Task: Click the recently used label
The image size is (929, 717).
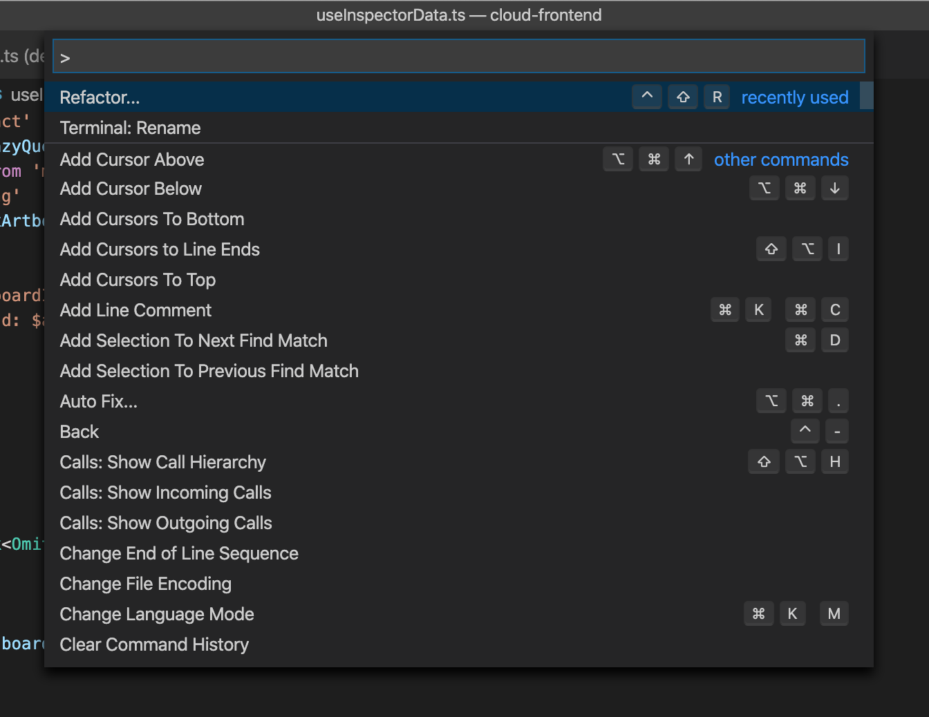Action: 795,97
